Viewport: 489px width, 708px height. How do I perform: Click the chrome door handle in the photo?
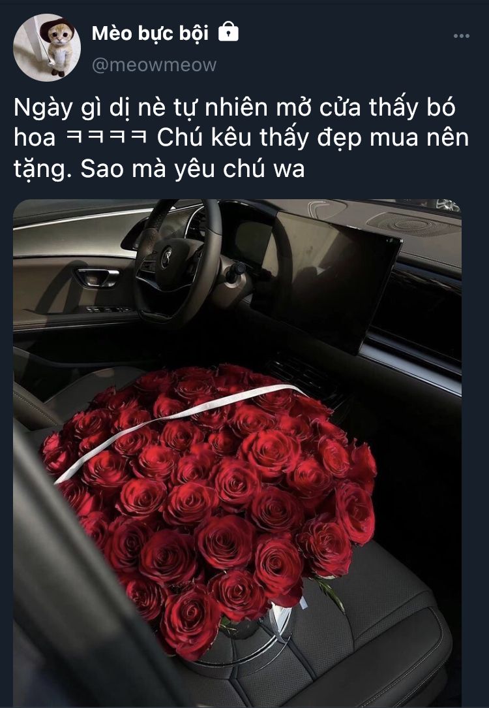coord(98,277)
